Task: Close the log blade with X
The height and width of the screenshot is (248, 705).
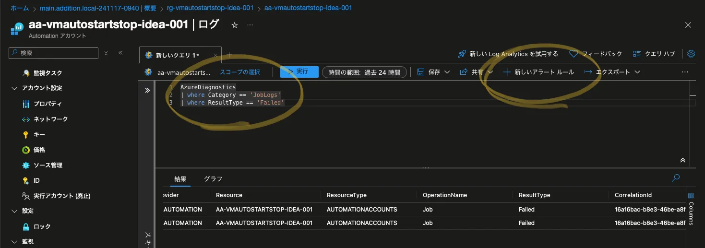Action: [688, 25]
